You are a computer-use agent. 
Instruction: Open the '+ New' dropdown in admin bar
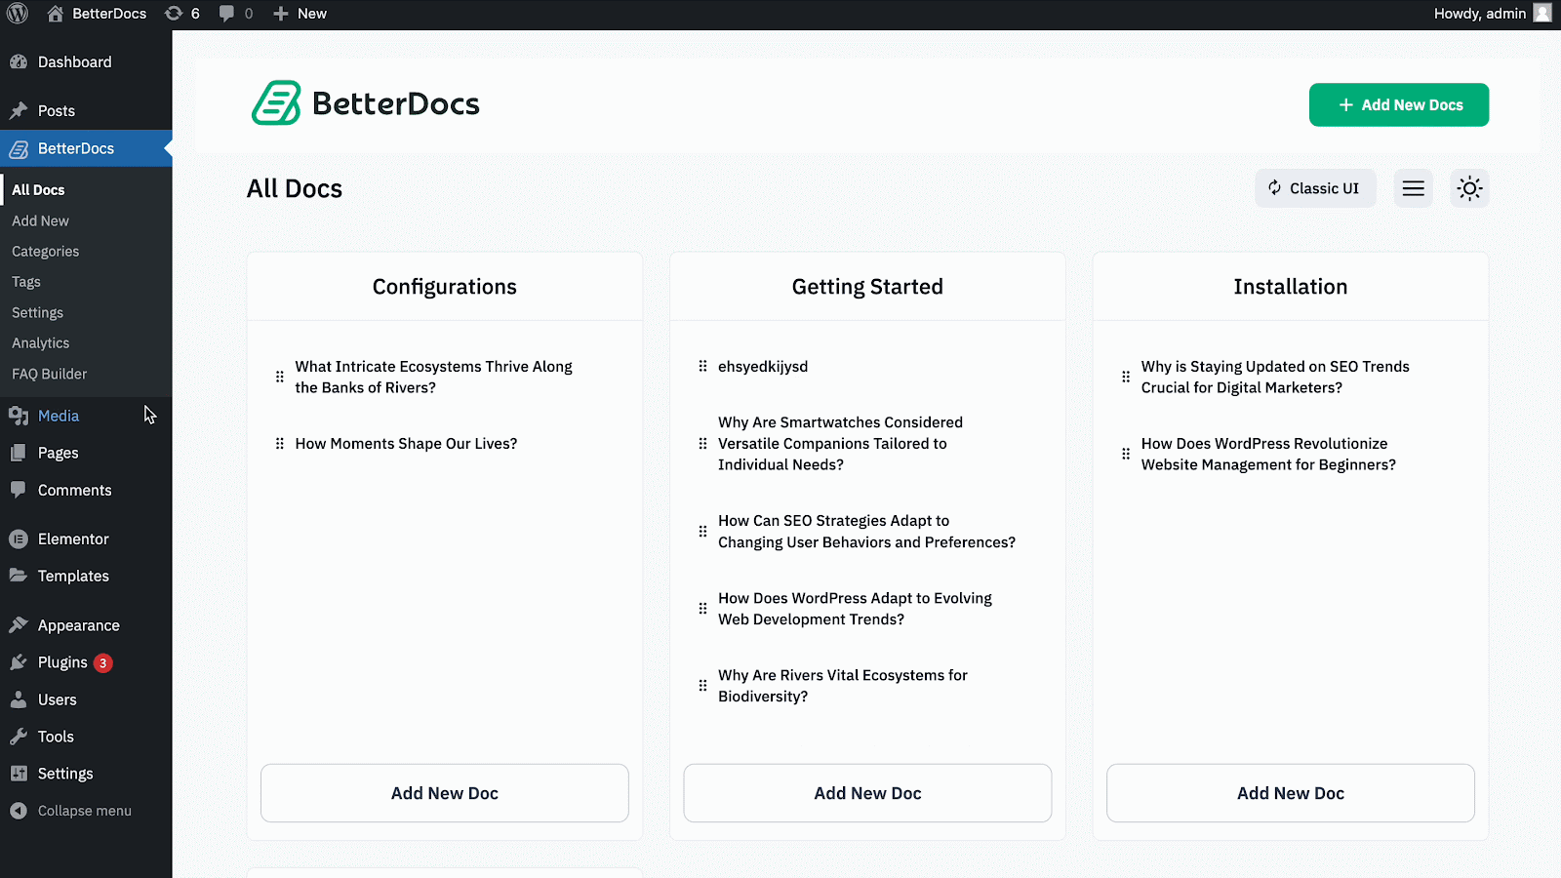coord(300,14)
